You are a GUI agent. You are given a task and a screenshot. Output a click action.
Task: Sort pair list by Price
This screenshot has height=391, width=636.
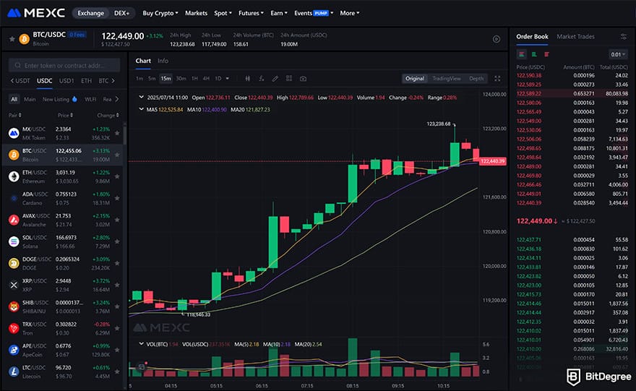point(65,116)
